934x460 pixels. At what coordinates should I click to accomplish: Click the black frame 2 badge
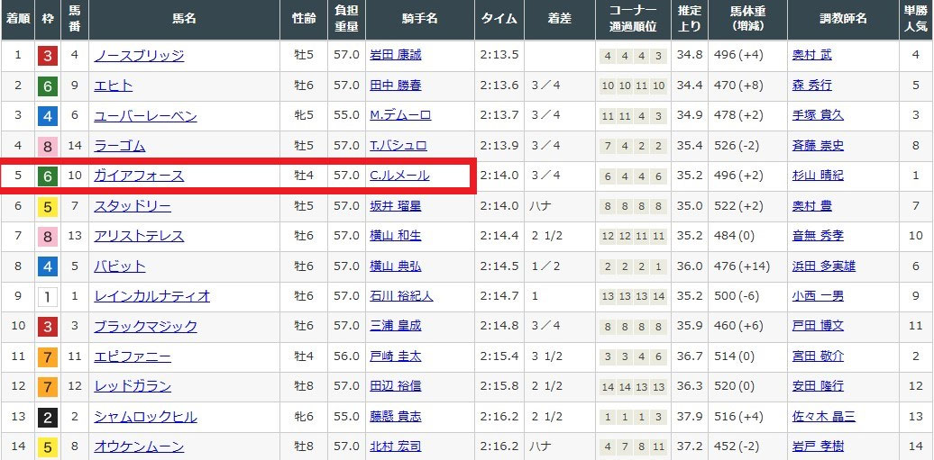pyautogui.click(x=48, y=417)
